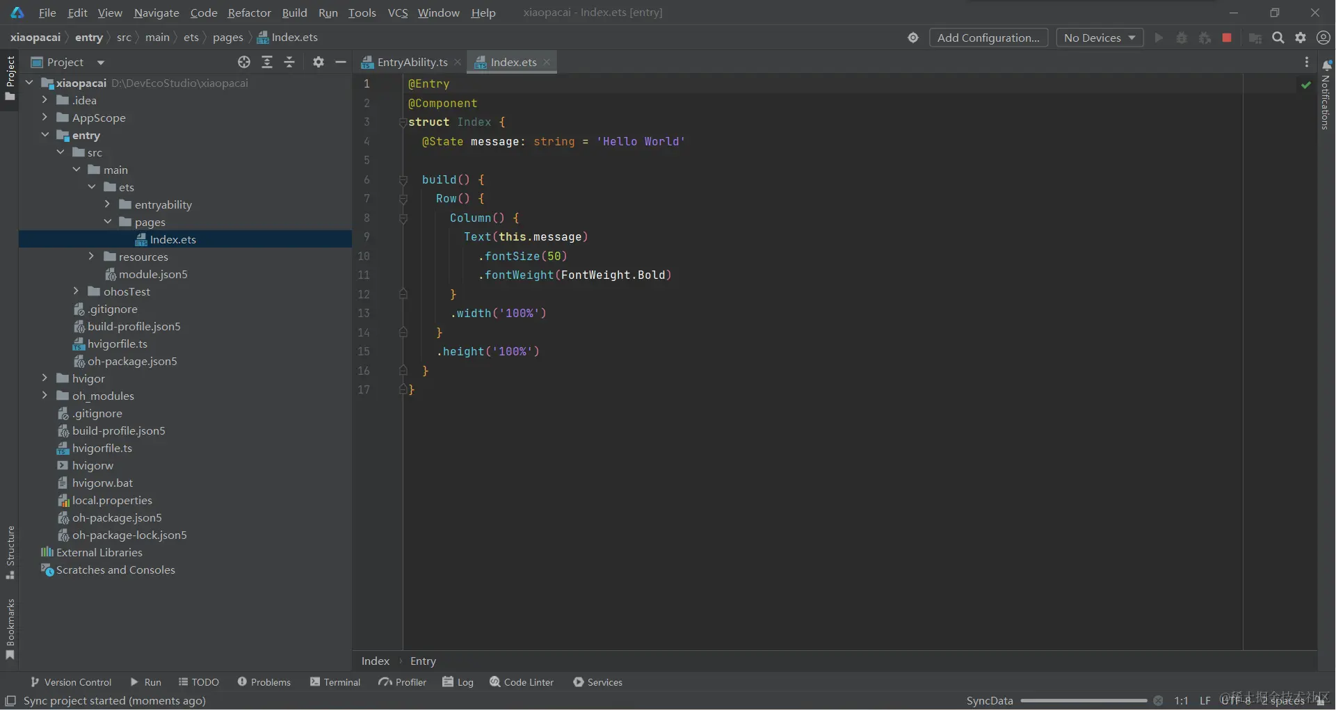The image size is (1336, 710).
Task: Expand the ohosTest folder
Action: [76, 291]
